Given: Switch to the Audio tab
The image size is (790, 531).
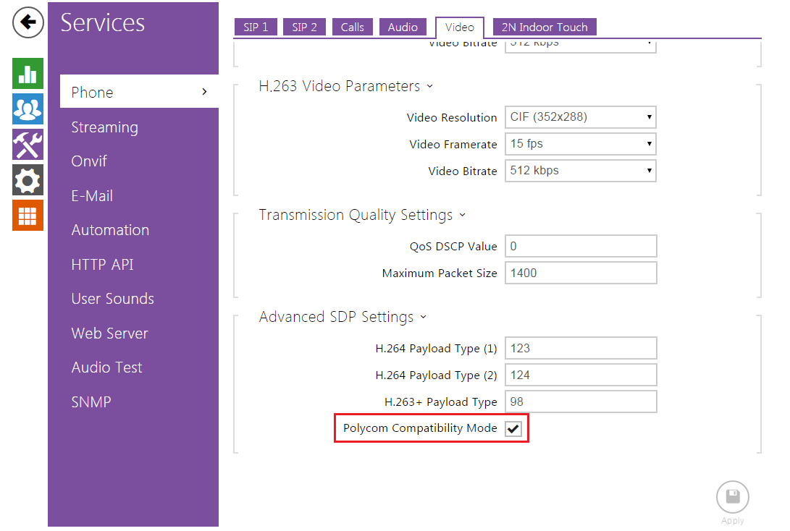Looking at the screenshot, I should coord(403,27).
